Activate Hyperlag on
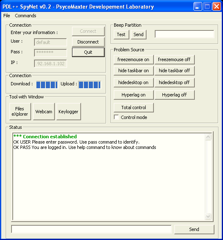The height and width of the screenshot is (240, 223). click(133, 95)
